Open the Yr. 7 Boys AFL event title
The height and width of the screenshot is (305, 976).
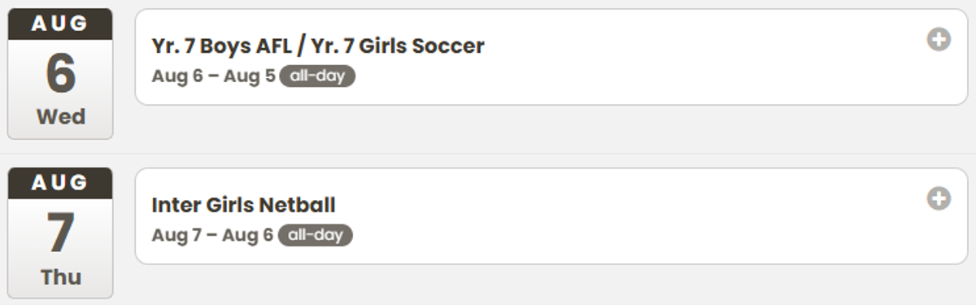pos(317,46)
